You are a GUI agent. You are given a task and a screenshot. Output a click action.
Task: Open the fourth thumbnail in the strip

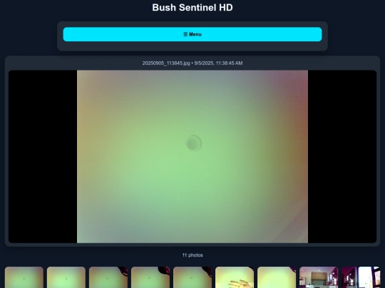click(150, 277)
